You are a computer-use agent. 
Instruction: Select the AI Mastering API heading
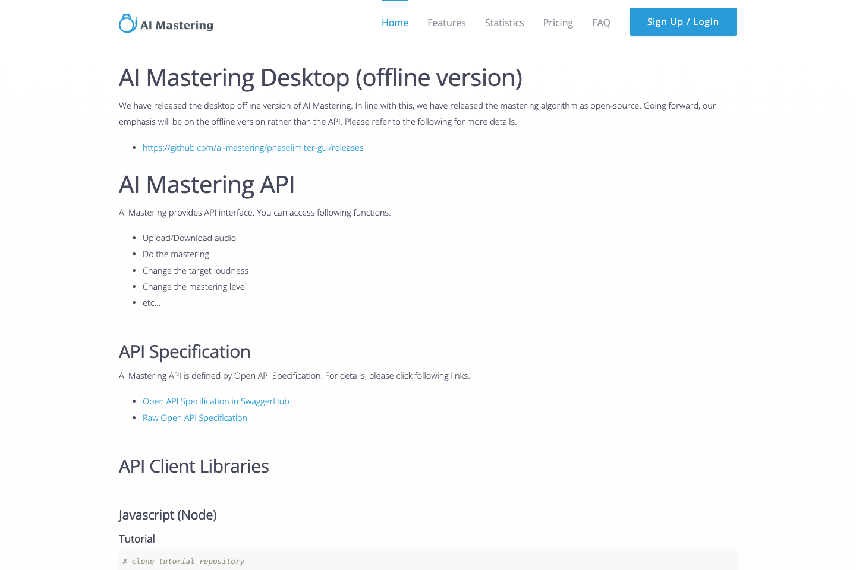pyautogui.click(x=207, y=185)
